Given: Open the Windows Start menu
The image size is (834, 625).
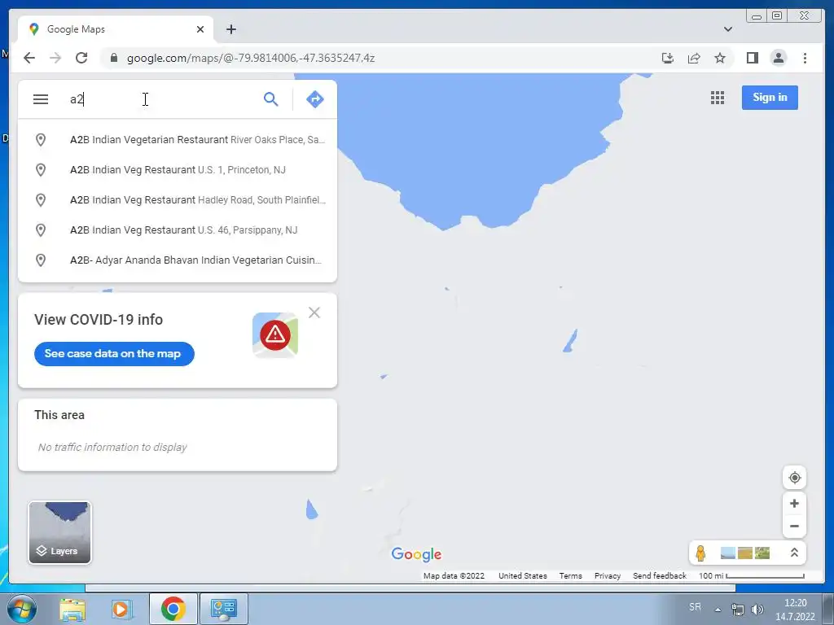Looking at the screenshot, I should click(x=21, y=609).
